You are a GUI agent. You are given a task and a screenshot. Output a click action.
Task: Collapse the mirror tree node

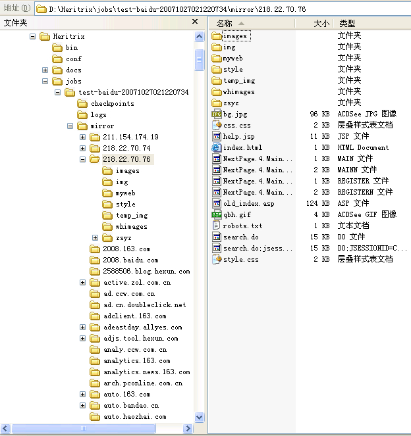tap(70, 126)
